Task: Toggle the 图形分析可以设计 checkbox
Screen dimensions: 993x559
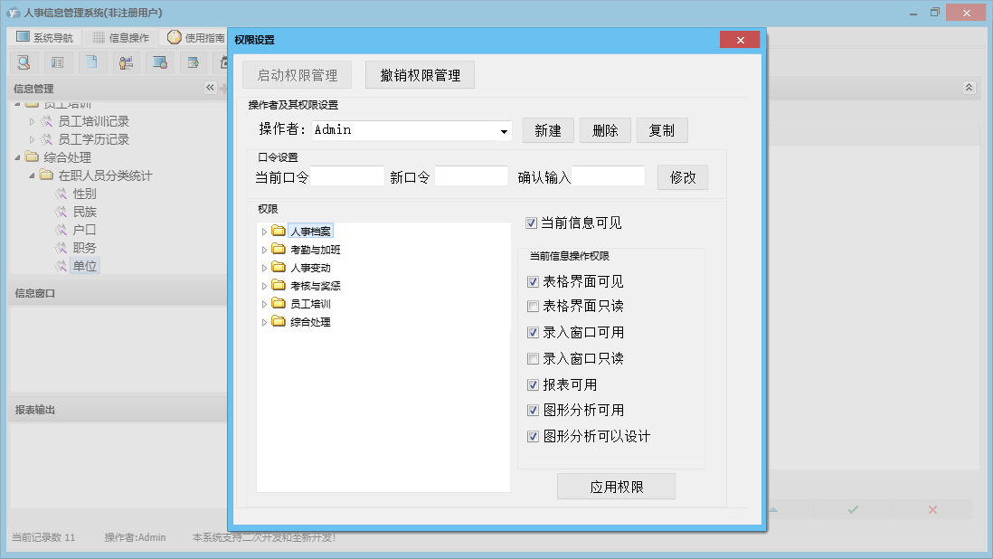Action: (x=533, y=436)
